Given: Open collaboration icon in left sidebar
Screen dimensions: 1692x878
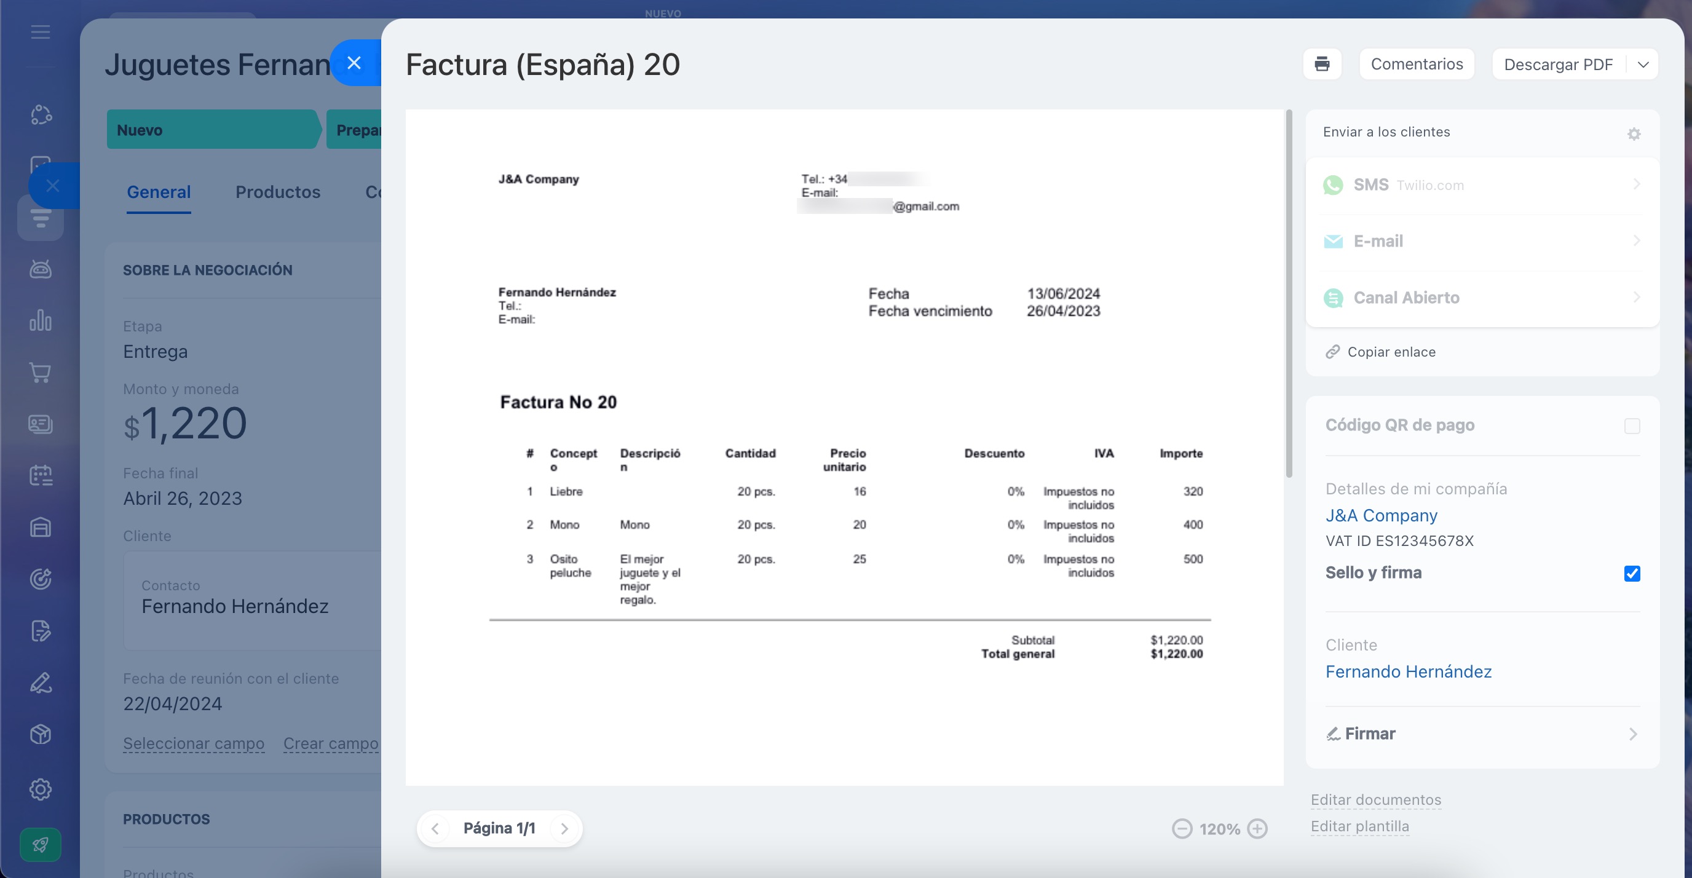Looking at the screenshot, I should 41,115.
